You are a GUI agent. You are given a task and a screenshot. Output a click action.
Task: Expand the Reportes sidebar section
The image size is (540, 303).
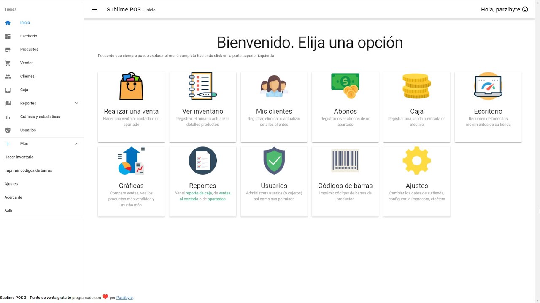click(42, 103)
